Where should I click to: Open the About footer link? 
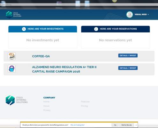point(46,106)
